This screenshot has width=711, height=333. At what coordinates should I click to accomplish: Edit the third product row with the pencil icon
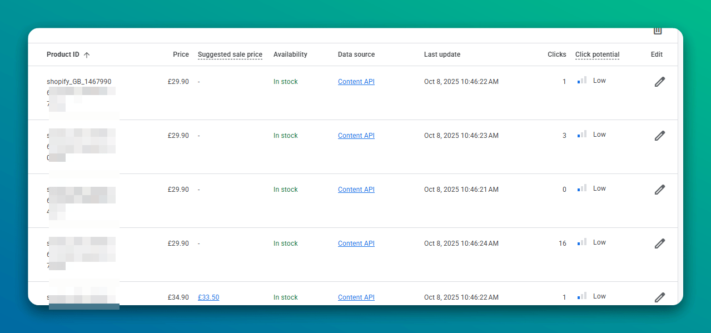(x=659, y=189)
